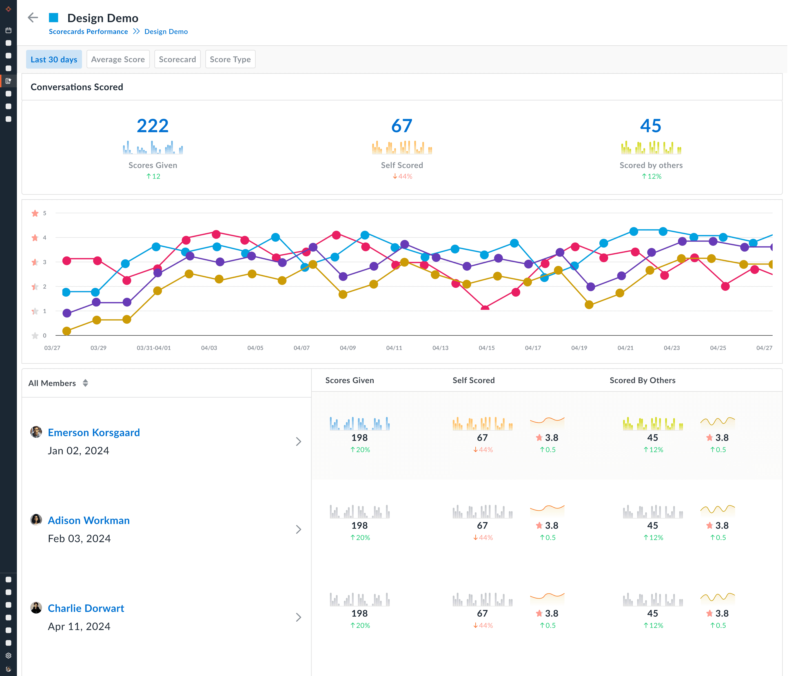Open settings gear in sidebar

[x=8, y=655]
